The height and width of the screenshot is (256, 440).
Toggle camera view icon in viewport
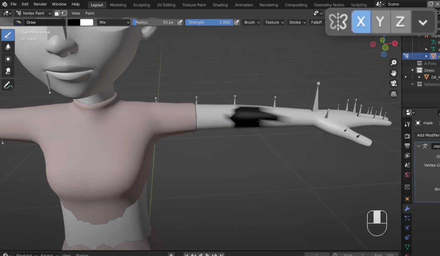coord(394,83)
